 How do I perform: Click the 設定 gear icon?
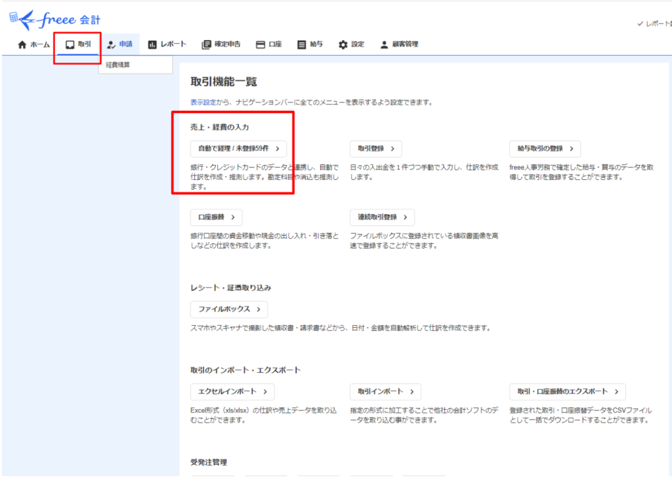point(343,45)
